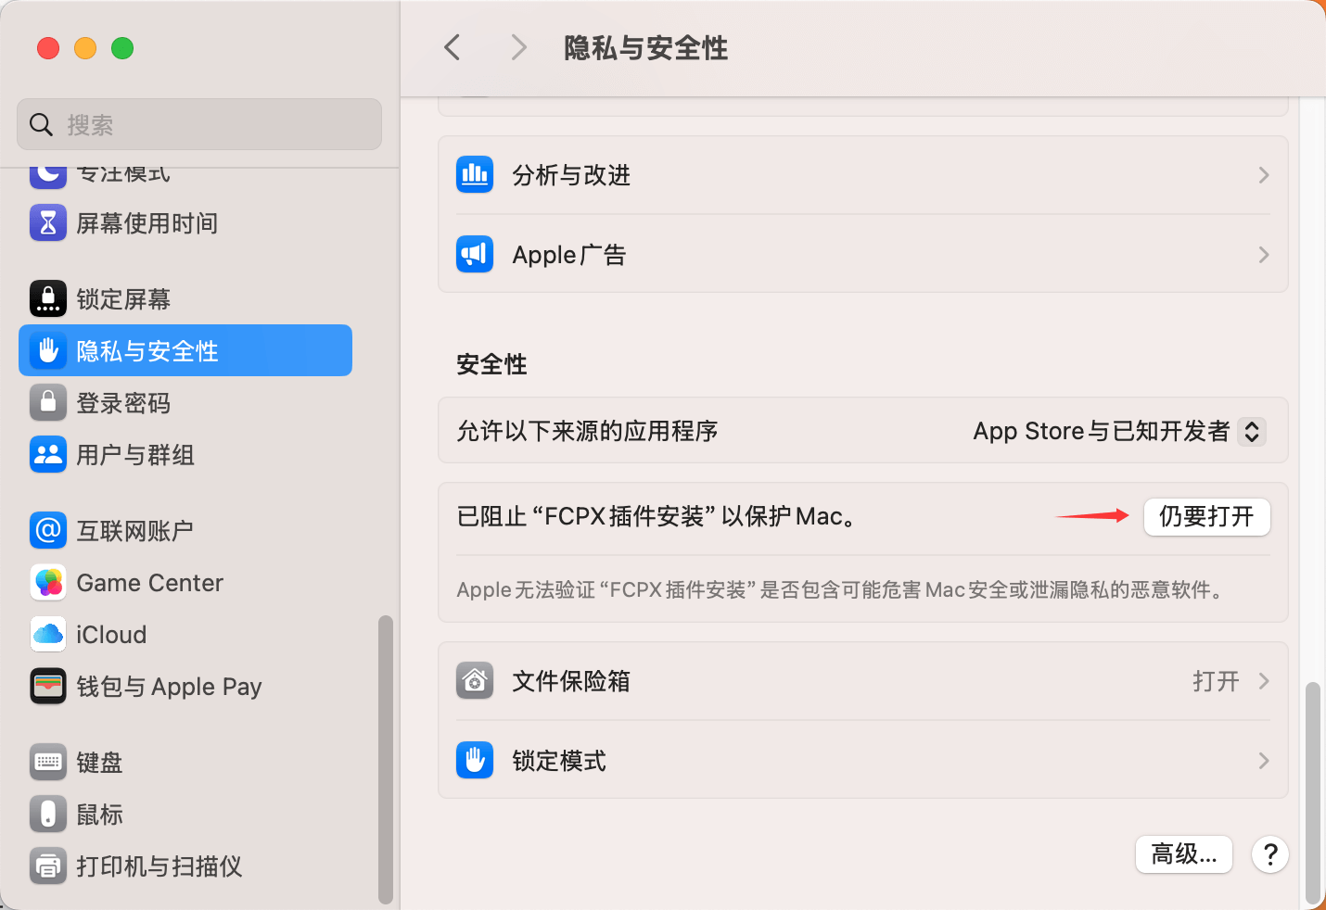Open Users & Groups (用户与群组) pane
The width and height of the screenshot is (1326, 910).
[135, 455]
